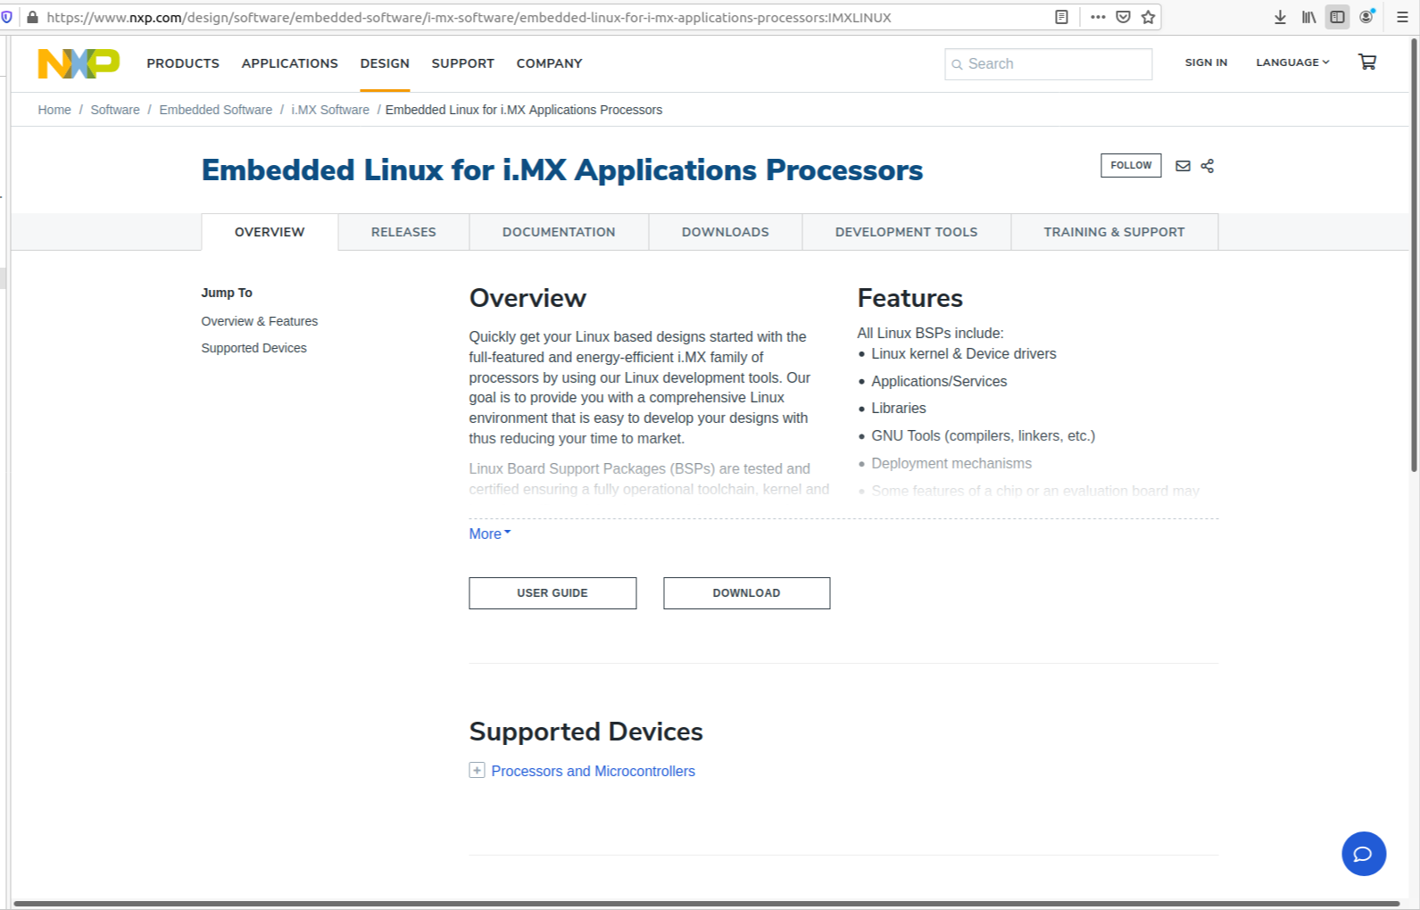Viewport: 1420px width, 910px height.
Task: Open the chat bubble button
Action: [1363, 854]
